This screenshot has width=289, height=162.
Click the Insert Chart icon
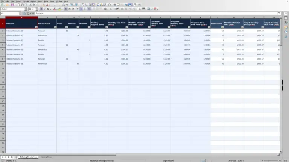tap(101, 5)
